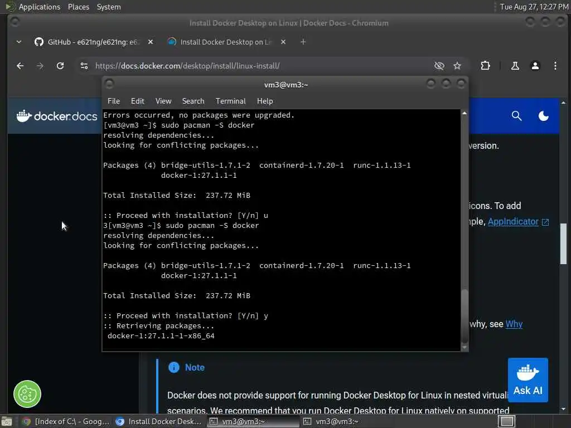
Task: Open terminal Edit menu
Action: [x=138, y=101]
